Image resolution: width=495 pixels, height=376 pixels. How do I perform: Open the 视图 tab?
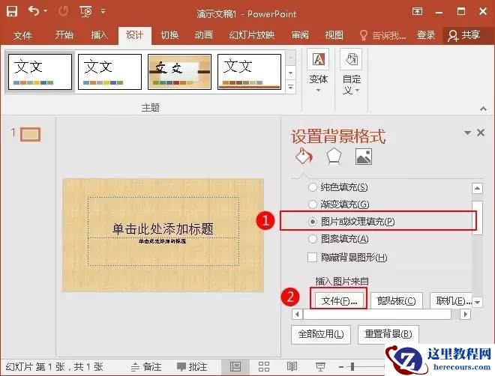[x=334, y=34]
